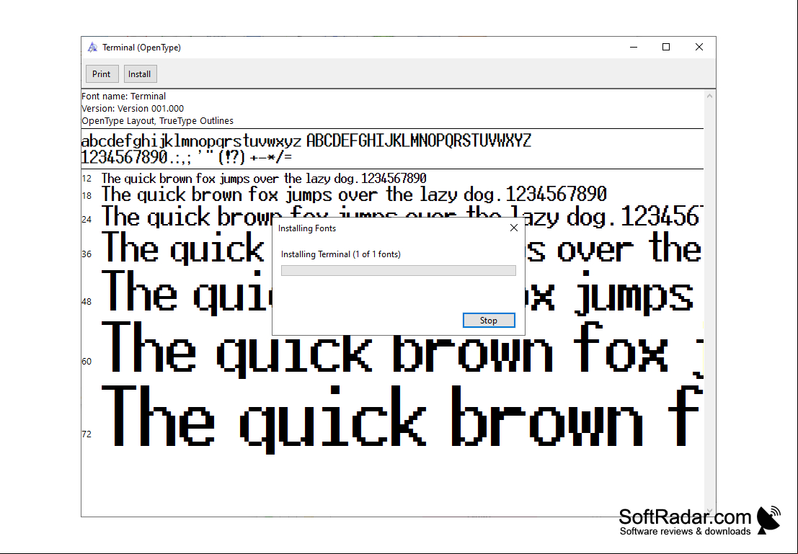Click the size label 36
This screenshot has width=798, height=554.
[x=87, y=254]
